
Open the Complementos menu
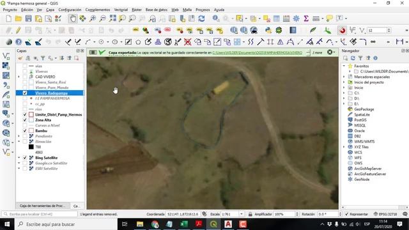click(98, 10)
